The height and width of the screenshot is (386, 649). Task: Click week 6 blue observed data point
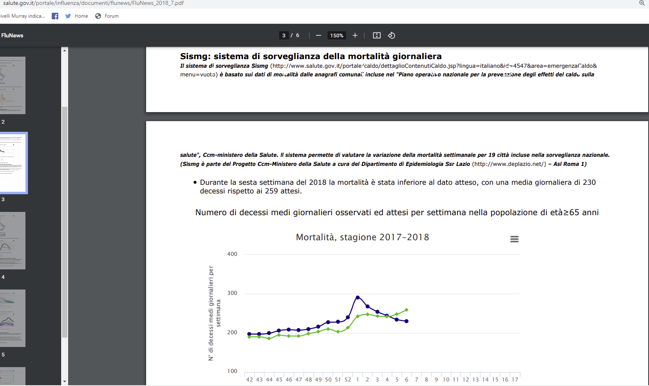coord(406,321)
